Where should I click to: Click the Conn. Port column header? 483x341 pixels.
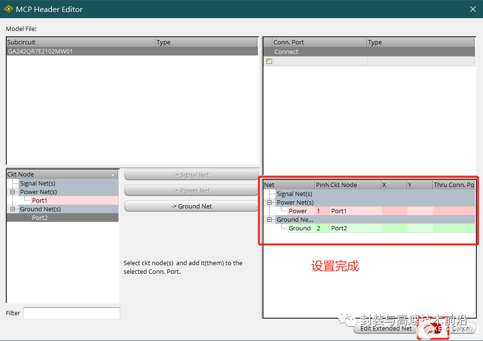pos(320,42)
